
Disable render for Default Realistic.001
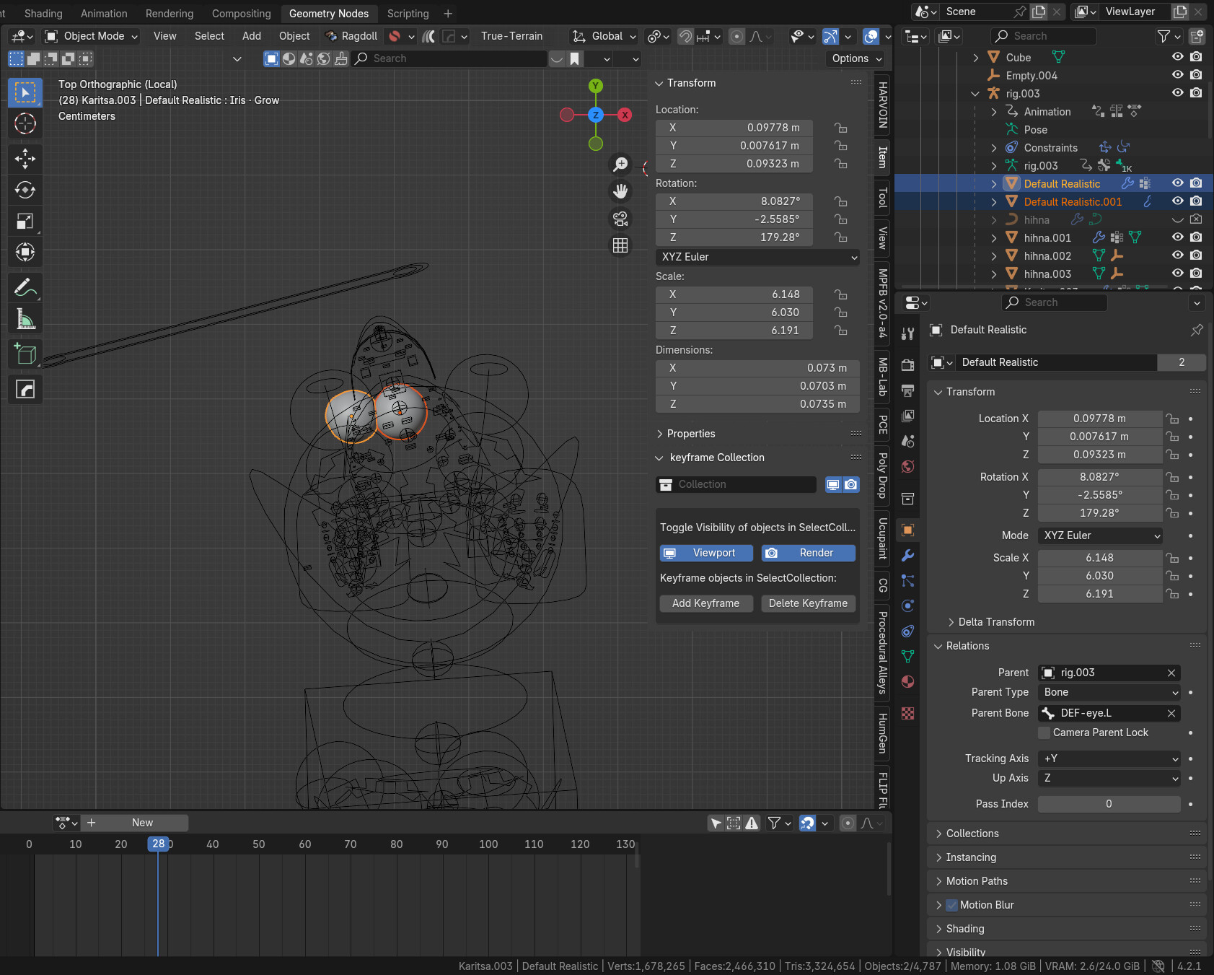1196,201
